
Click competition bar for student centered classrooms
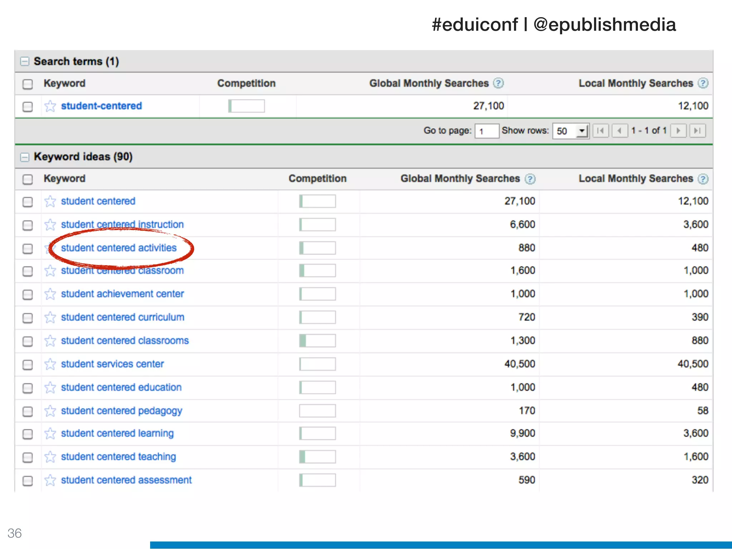pyautogui.click(x=317, y=341)
